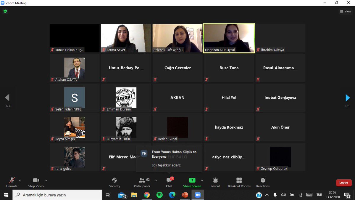Viewport: 355px width, 200px height.
Task: Click the Çağrı Gezenler participant name
Action: [x=177, y=68]
